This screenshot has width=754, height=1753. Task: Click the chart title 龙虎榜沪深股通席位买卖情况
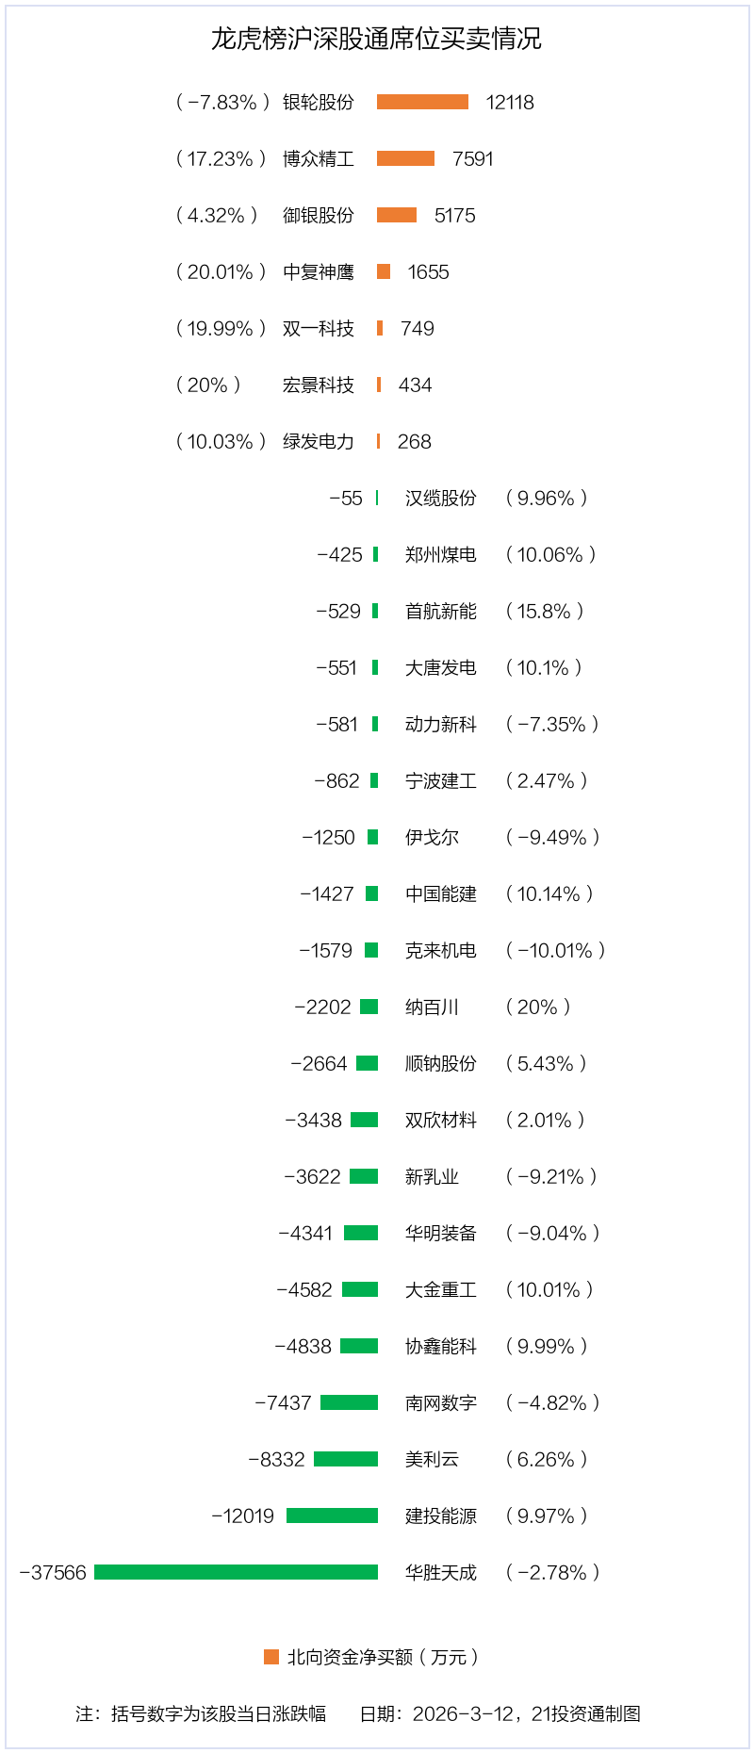(376, 39)
